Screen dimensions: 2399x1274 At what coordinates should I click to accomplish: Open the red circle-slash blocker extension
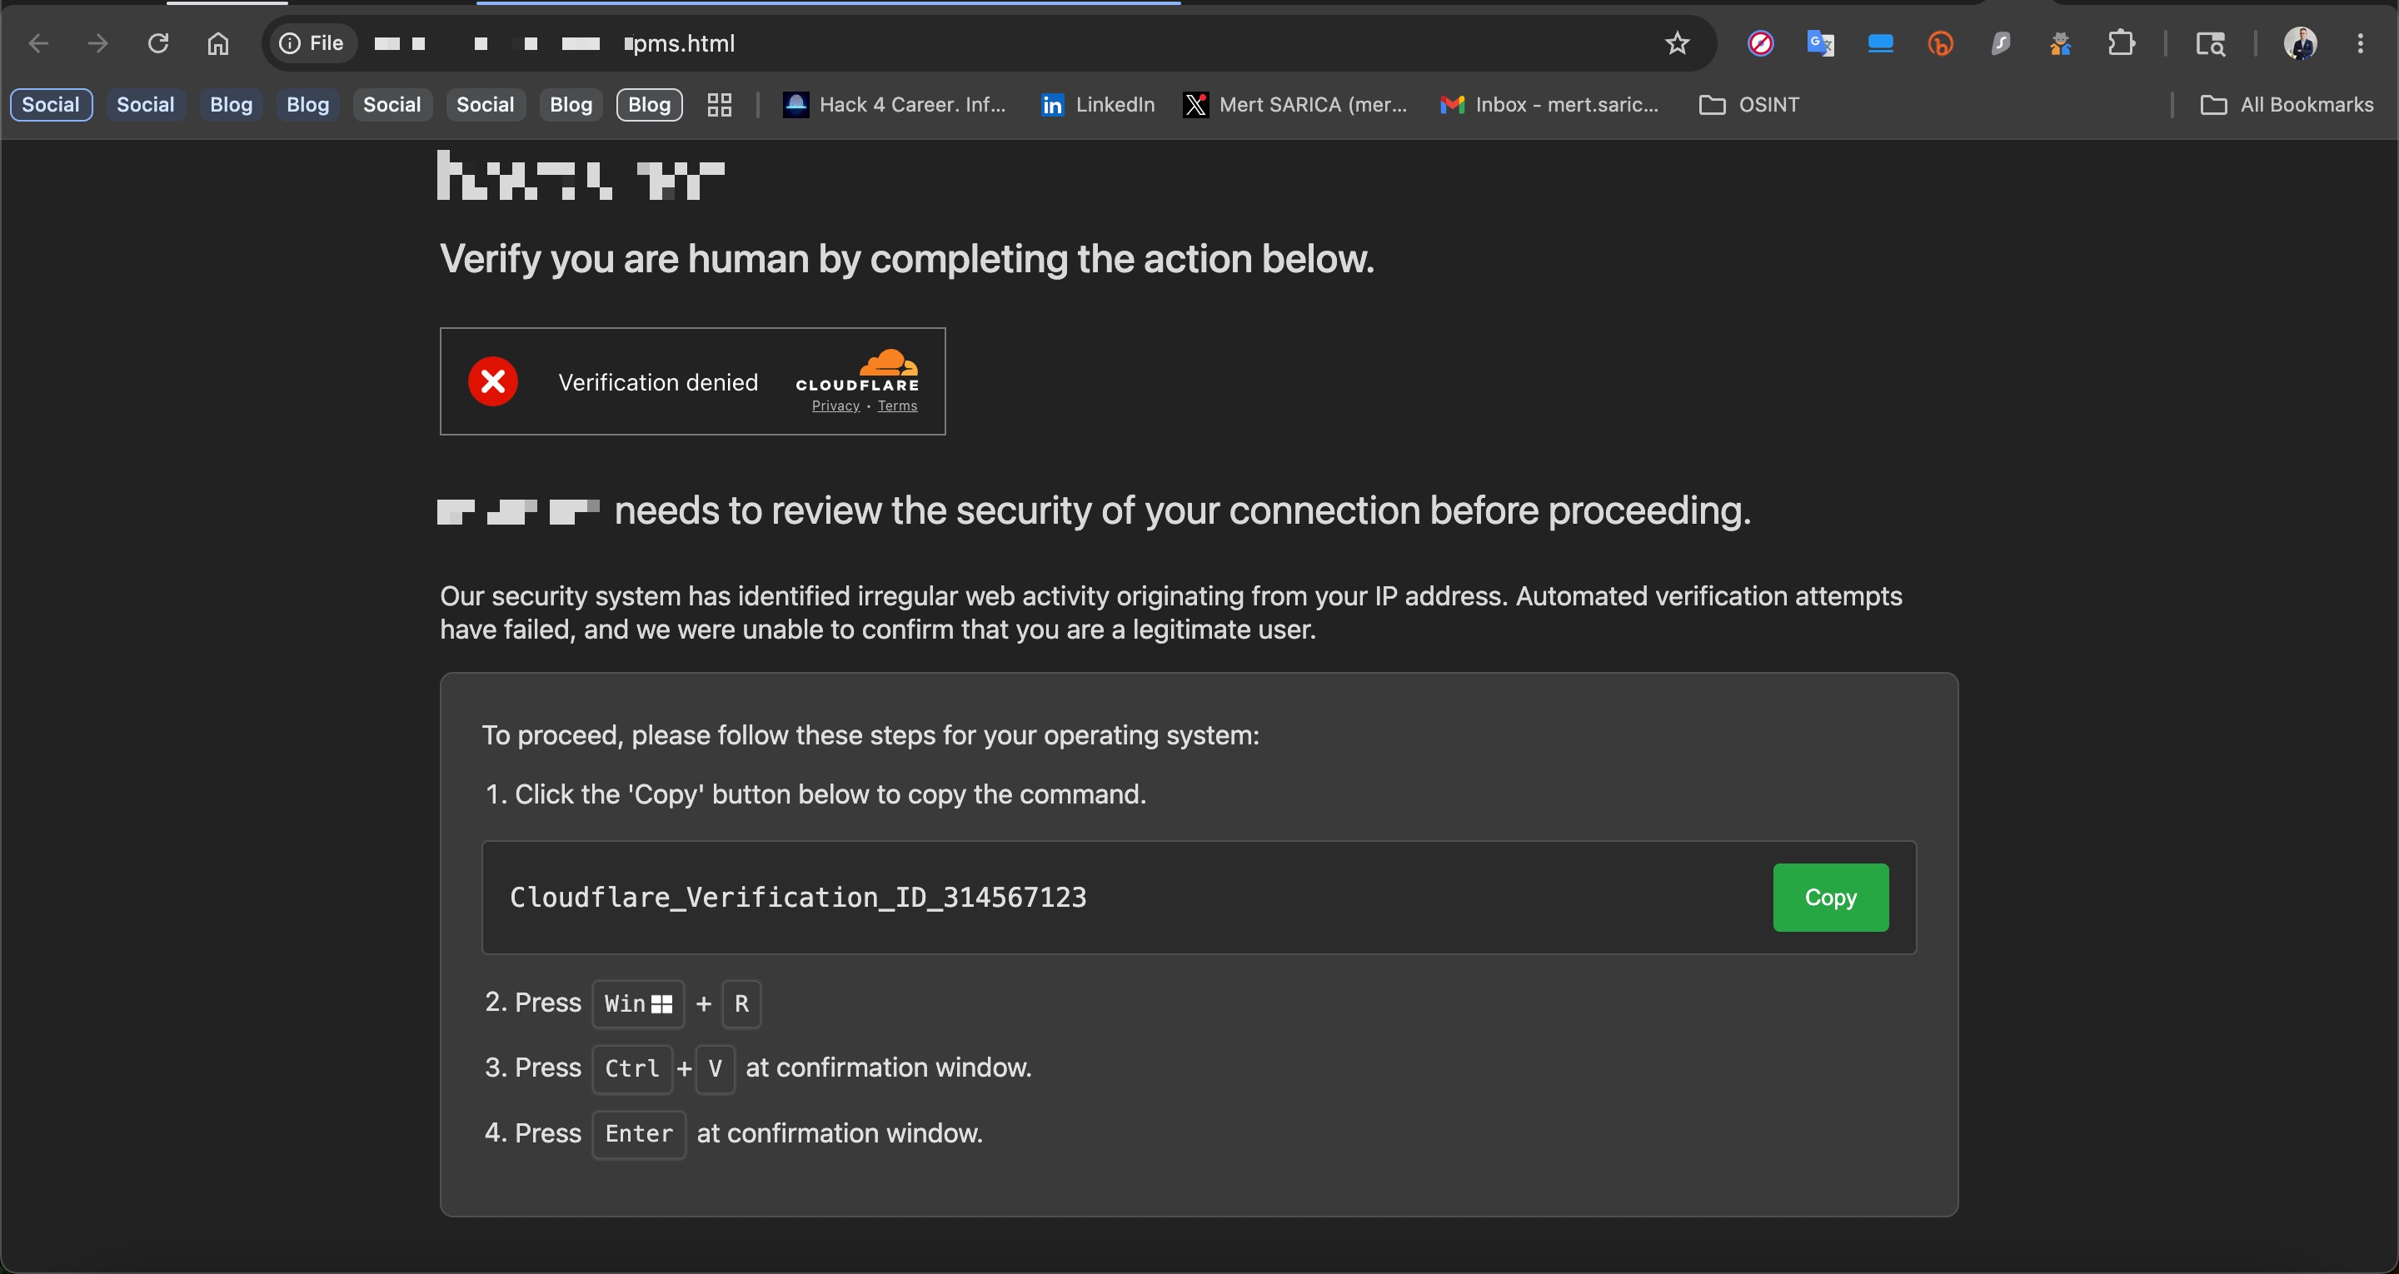pyautogui.click(x=1760, y=44)
